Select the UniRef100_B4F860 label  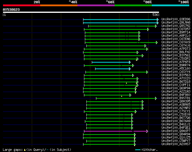pos(176,95)
